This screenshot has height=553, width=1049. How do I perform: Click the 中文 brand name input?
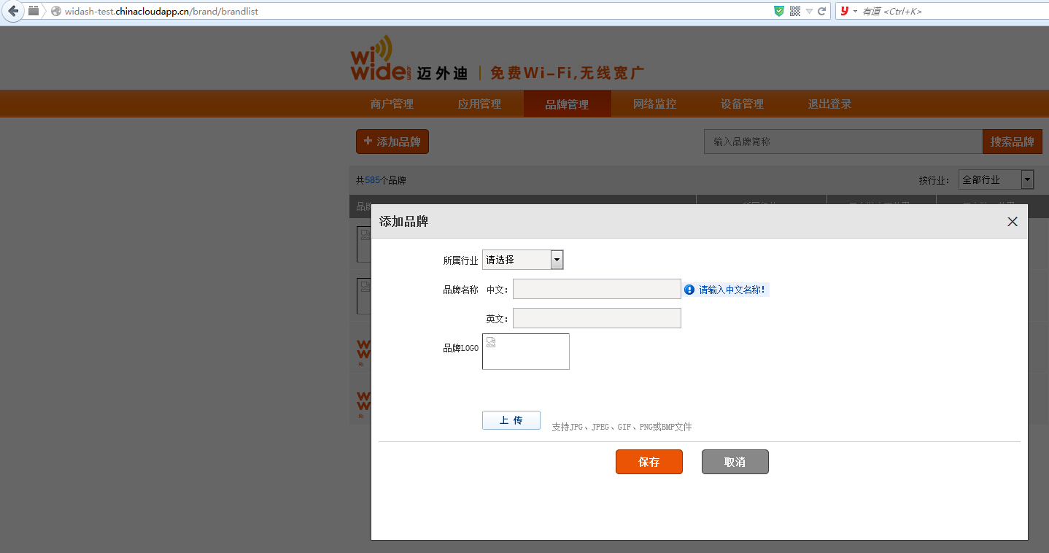coord(597,289)
